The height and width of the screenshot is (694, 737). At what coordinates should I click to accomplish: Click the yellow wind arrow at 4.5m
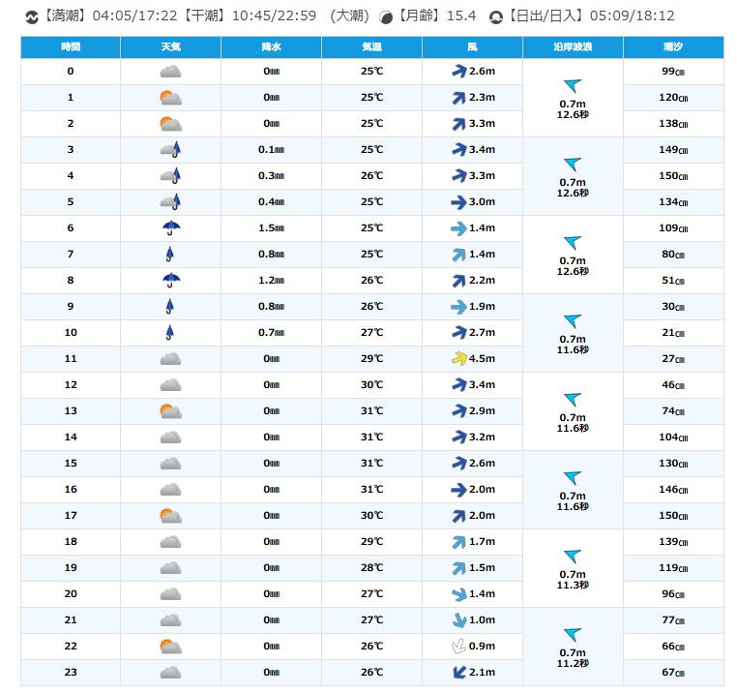click(x=458, y=358)
